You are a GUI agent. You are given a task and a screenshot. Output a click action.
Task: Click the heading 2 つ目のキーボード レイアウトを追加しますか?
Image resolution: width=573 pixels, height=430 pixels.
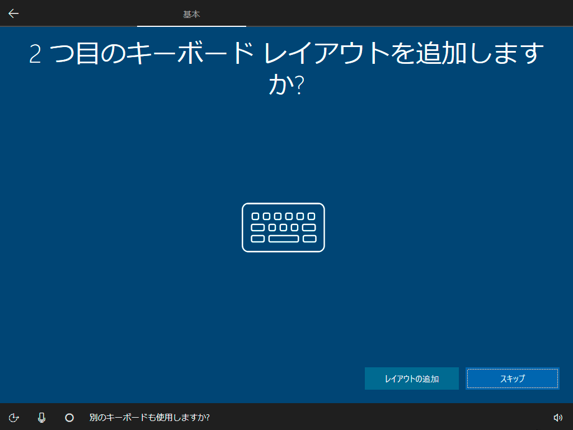286,68
